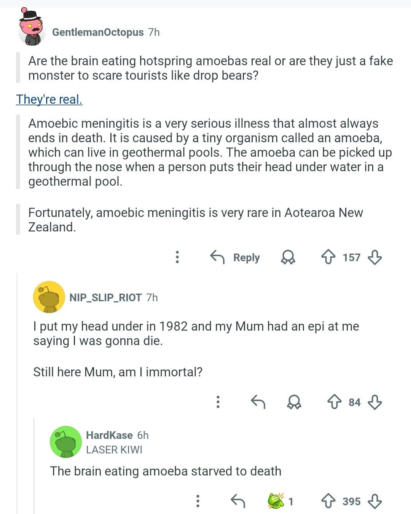
Task: Click reply arrow on NIP_SLIP_RIOT's comment
Action: pos(258,402)
